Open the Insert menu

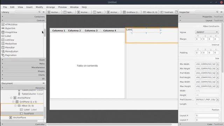(29, 7)
